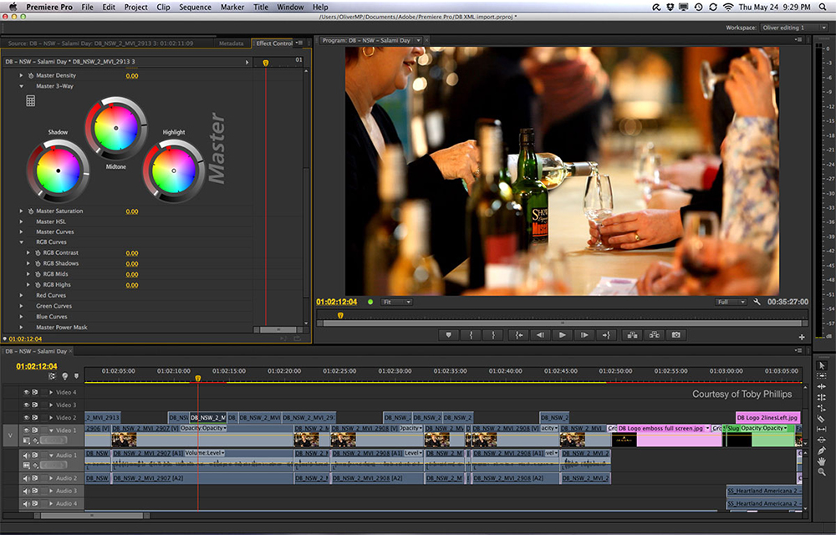Image resolution: width=836 pixels, height=535 pixels.
Task: Expand the Video 3 track header triangle
Action: click(x=50, y=405)
